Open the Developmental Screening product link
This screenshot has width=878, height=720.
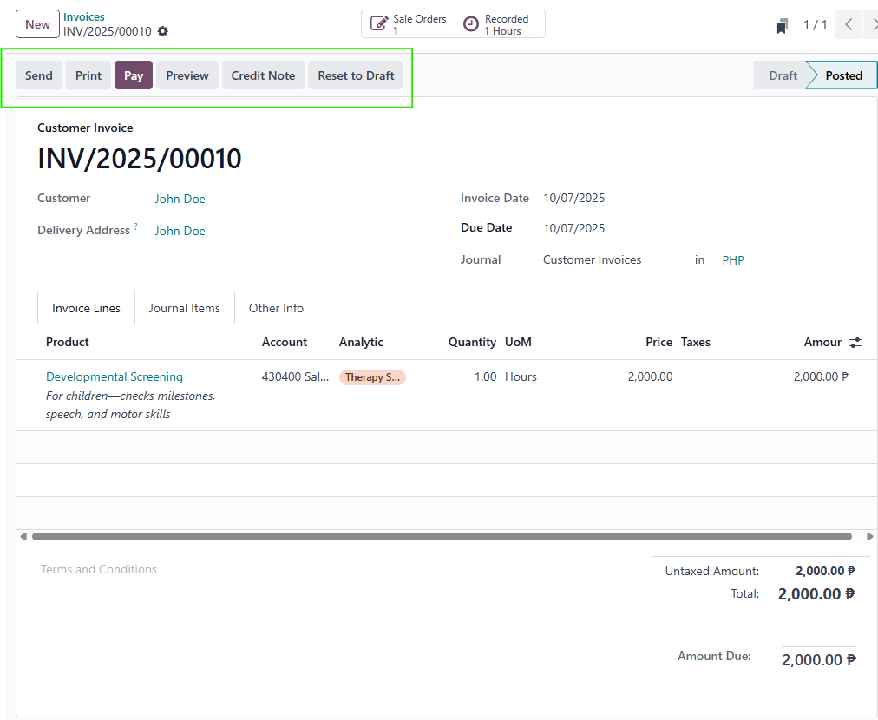pos(115,376)
